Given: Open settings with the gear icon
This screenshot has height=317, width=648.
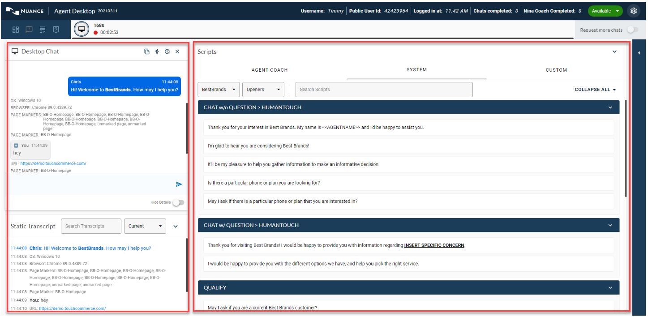Looking at the screenshot, I should (633, 11).
